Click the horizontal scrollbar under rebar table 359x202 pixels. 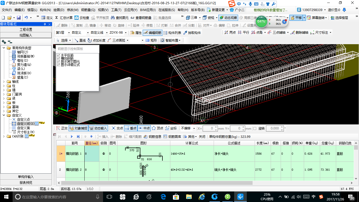click(x=157, y=183)
